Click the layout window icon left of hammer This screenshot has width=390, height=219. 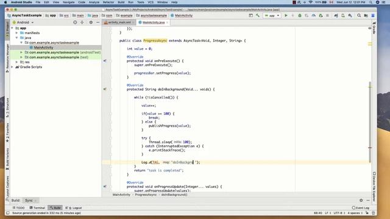tap(250, 15)
